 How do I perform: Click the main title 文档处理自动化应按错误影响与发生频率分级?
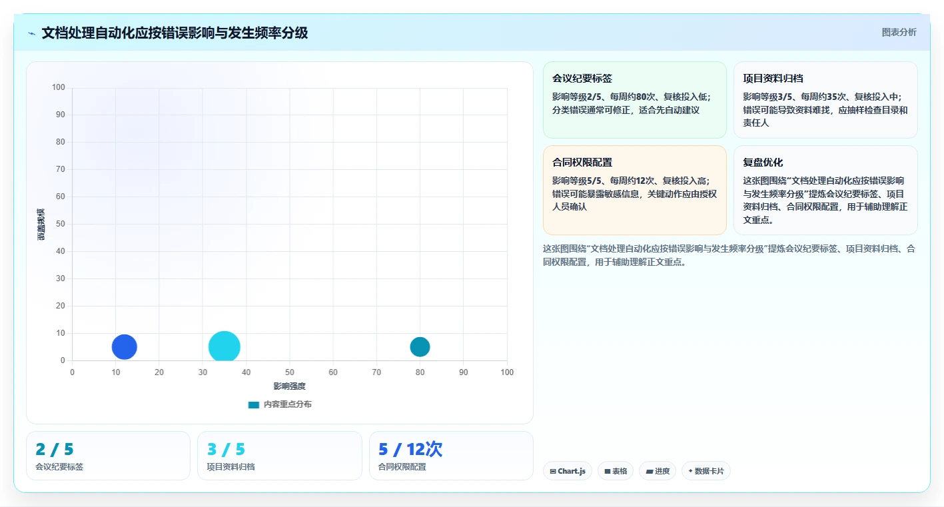(175, 33)
